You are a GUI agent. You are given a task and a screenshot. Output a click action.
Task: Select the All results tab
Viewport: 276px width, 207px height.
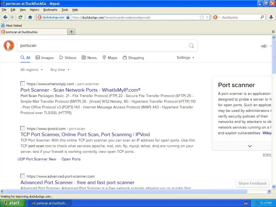[25, 58]
